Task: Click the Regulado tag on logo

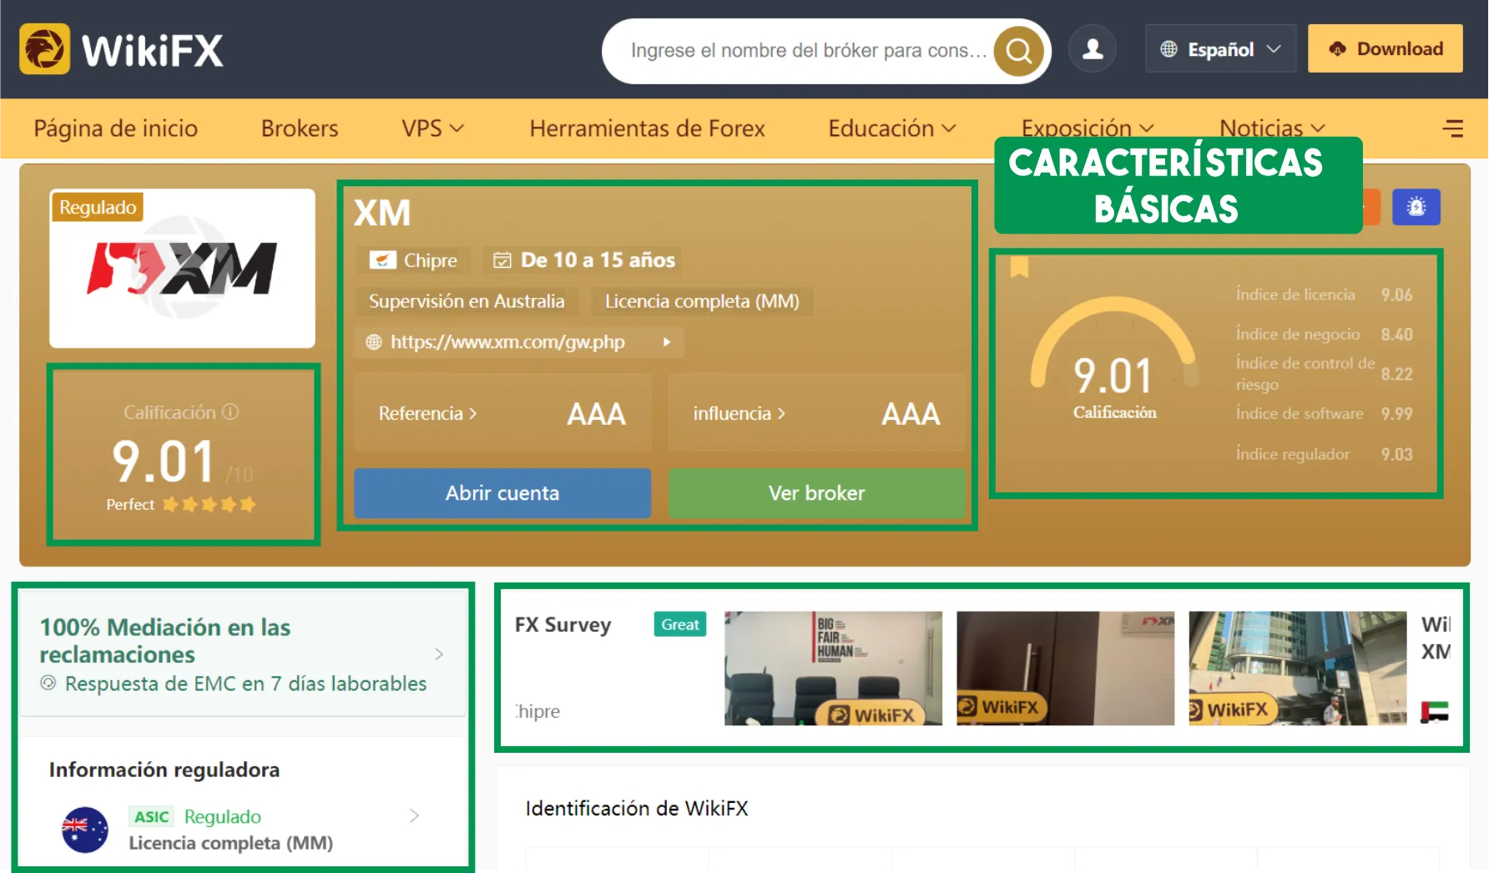Action: [x=98, y=207]
